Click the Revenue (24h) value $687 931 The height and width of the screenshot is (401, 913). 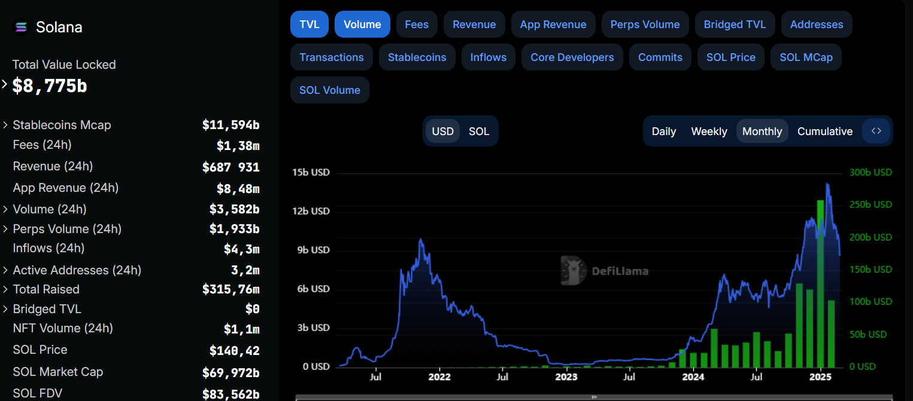pyautogui.click(x=230, y=167)
